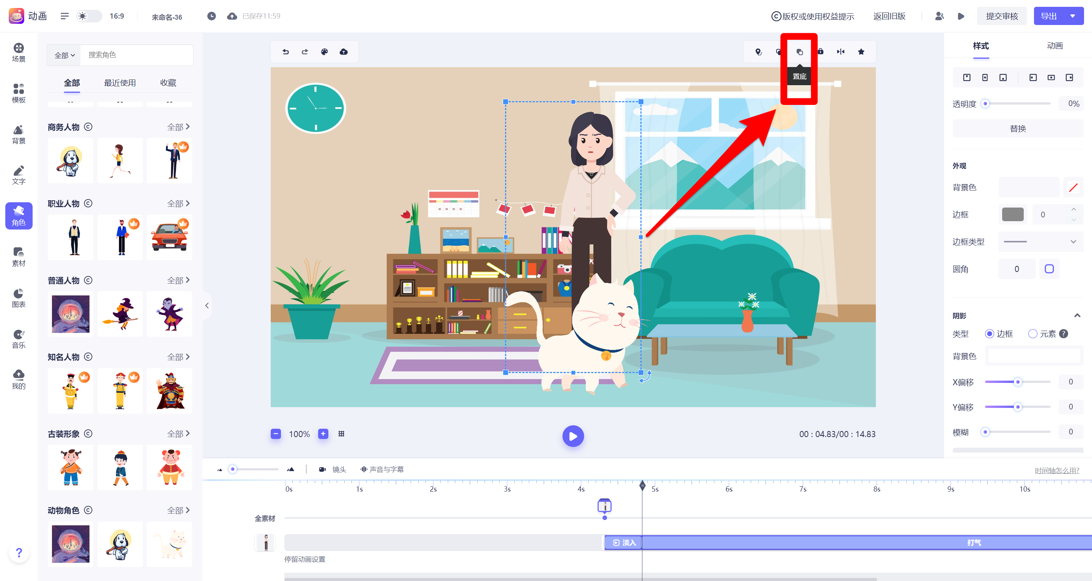Screen dimensions: 1092x581
Task: Switch to the 动画 properties tab
Action: coord(1055,45)
